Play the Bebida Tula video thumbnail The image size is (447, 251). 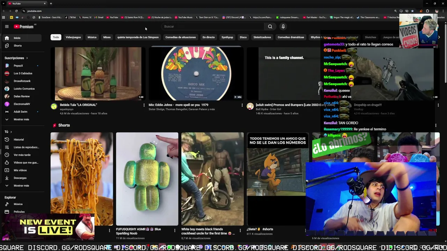coord(98,74)
